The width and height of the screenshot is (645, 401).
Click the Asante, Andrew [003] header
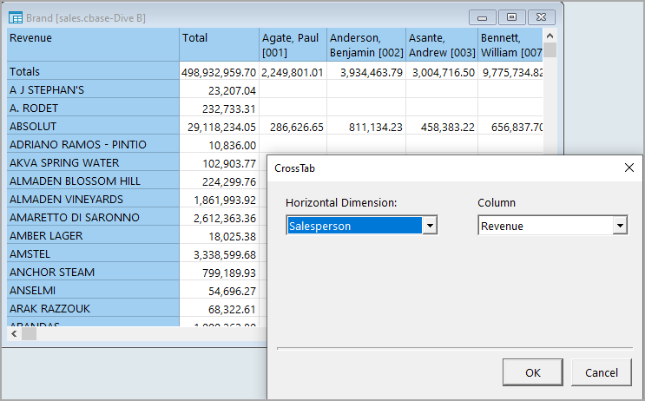coord(442,44)
